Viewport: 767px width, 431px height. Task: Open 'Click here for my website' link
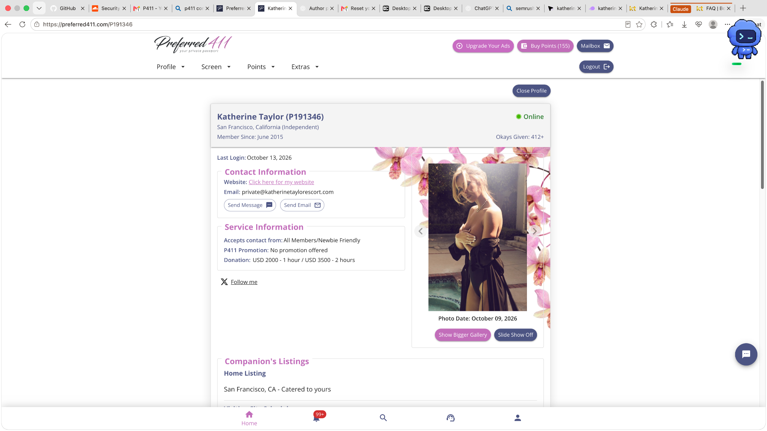click(x=281, y=182)
